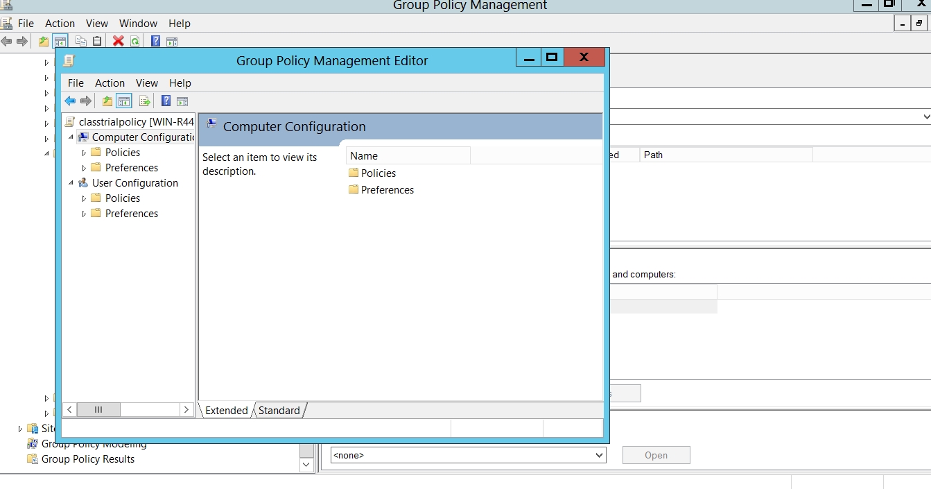This screenshot has height=489, width=931.
Task: Open Help icon in Group Policy Management toolbar
Action: pos(155,41)
